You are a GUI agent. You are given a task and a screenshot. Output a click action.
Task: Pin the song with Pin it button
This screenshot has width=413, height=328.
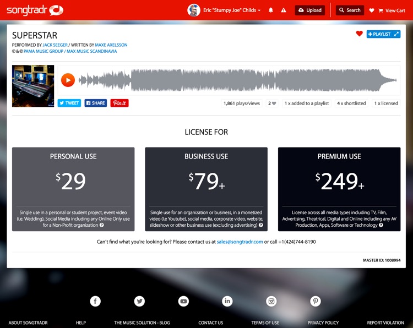click(x=119, y=103)
